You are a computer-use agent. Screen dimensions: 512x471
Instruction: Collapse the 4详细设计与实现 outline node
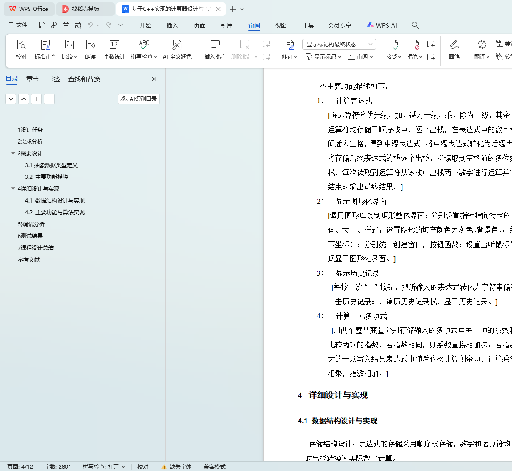pos(13,188)
